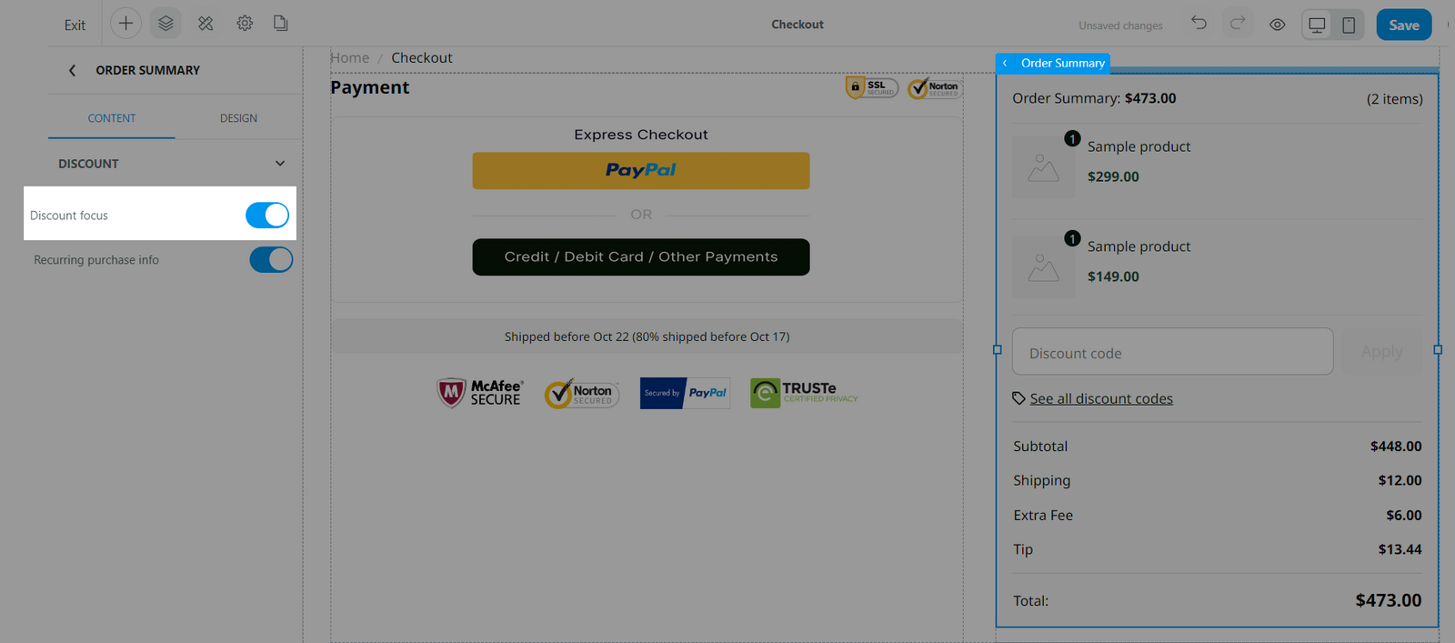Image resolution: width=1455 pixels, height=643 pixels.
Task: Click the right resize handle of Order Summary
Action: (1438, 349)
